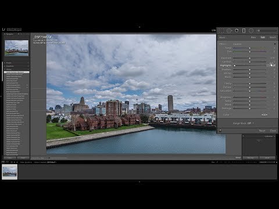Click the Paste button in left panel
Viewport: 279px width, 209px height.
pos(23,158)
